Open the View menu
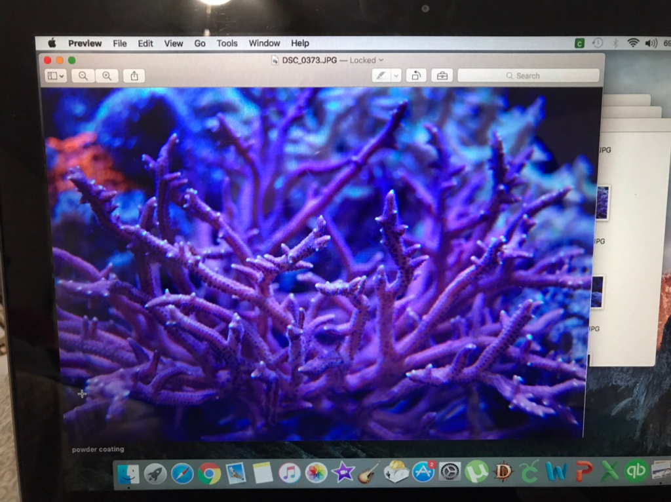This screenshot has height=502, width=671. tap(173, 43)
